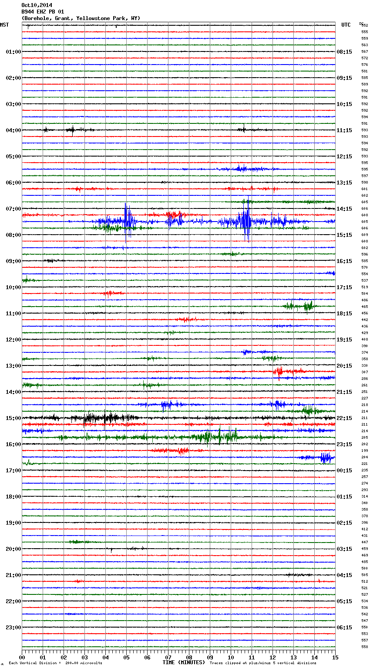The height and width of the screenshot is (669, 370).
Task: Click the 22:00 MST hour label
Action: pos(13,601)
